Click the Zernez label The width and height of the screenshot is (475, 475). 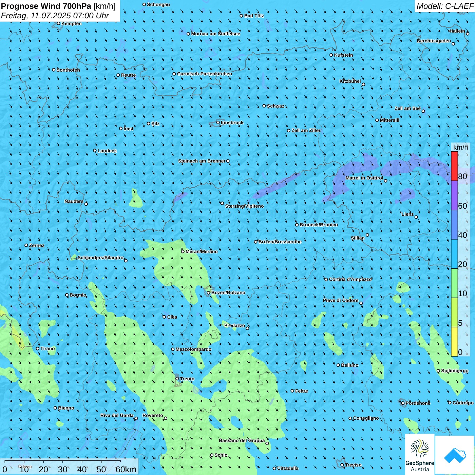click(37, 245)
